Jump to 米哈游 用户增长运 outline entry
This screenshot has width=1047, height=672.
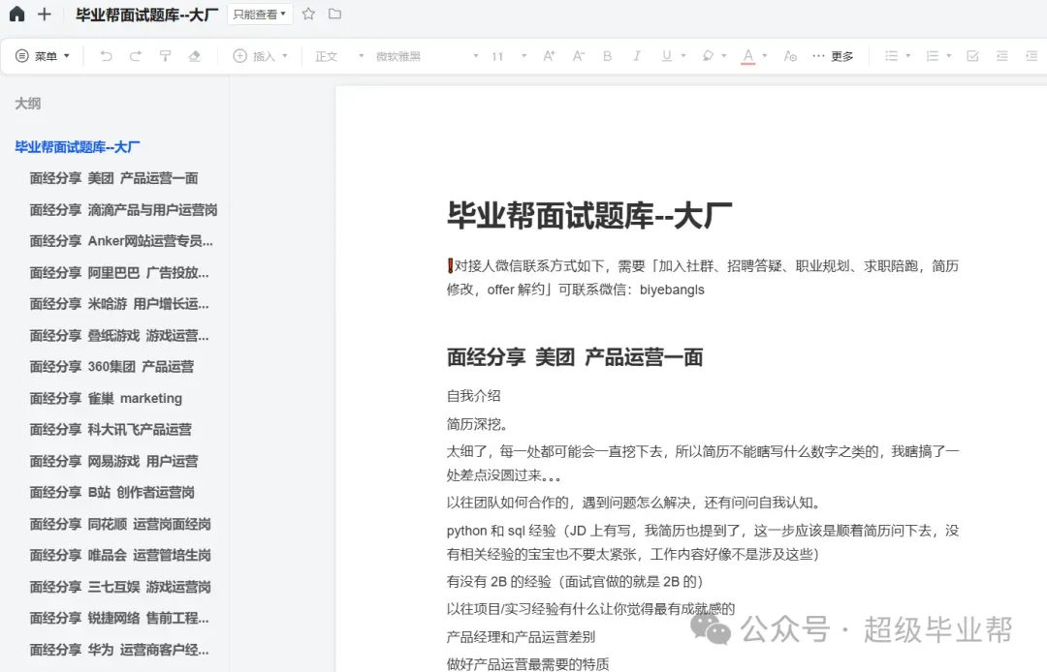pyautogui.click(x=119, y=304)
